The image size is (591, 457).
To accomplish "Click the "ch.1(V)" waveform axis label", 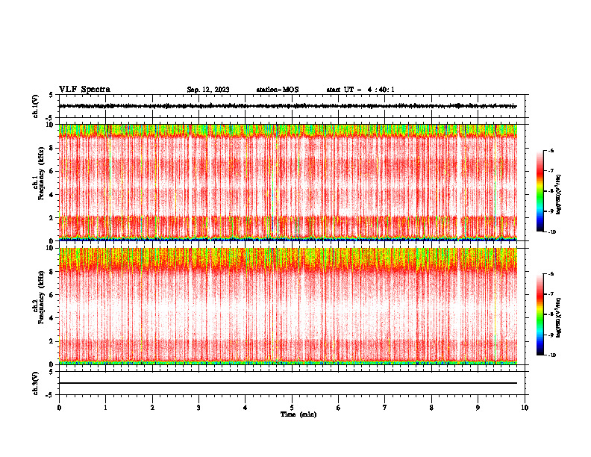I will click(x=36, y=106).
